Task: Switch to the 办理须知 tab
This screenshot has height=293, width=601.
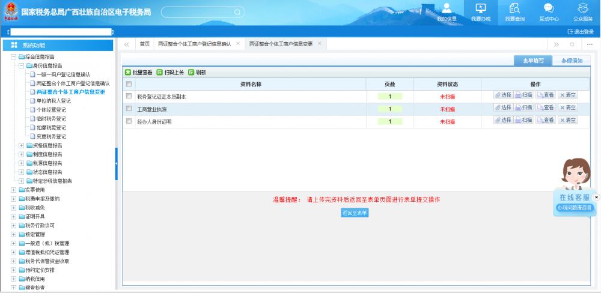Action: point(572,61)
